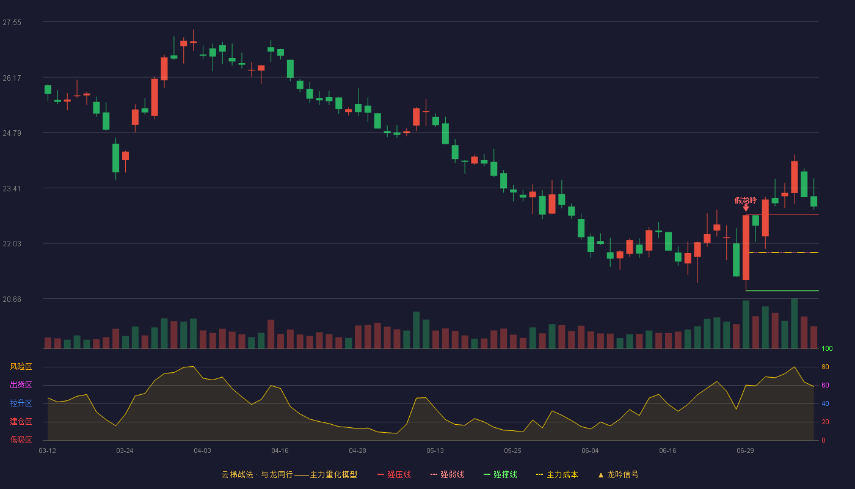This screenshot has height=489, width=855.
Task: Select the 建仓区 zone label
Action: [21, 422]
